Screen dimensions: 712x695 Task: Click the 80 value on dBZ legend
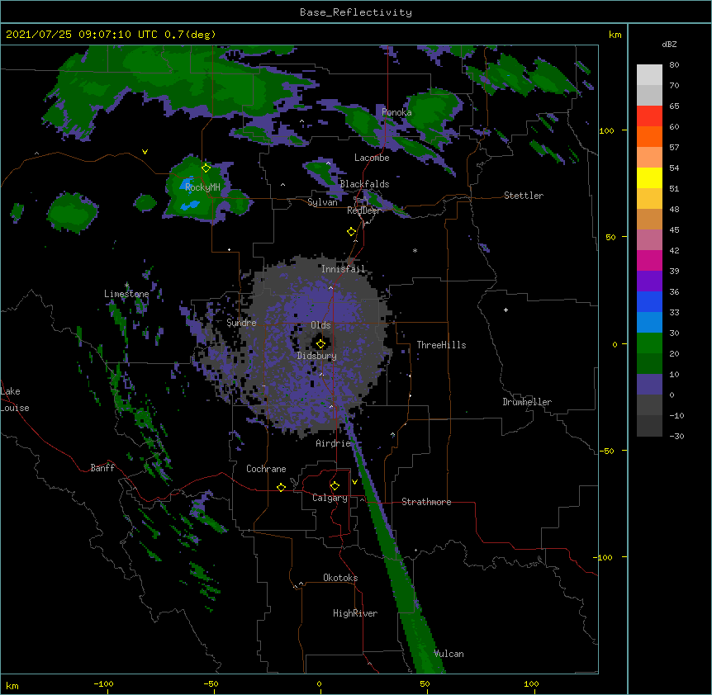(674, 65)
